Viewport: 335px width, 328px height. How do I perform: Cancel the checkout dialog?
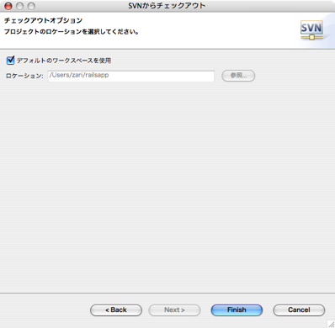(299, 310)
